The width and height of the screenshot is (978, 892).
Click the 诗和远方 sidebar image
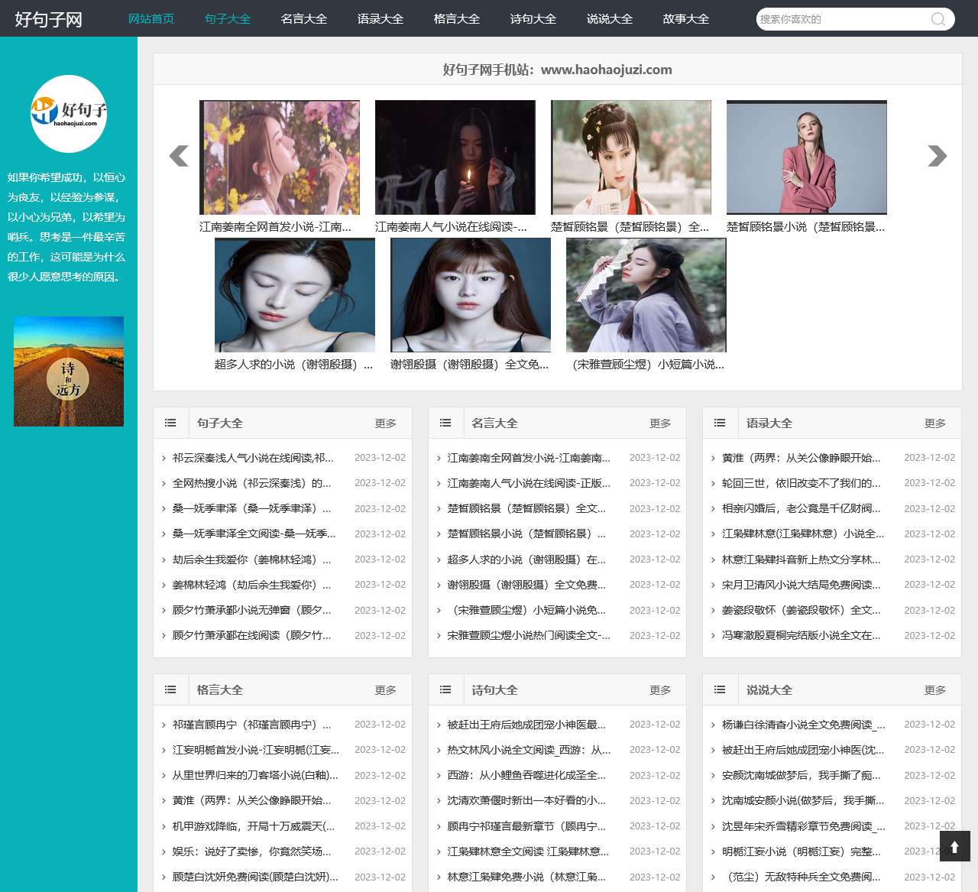tap(69, 371)
